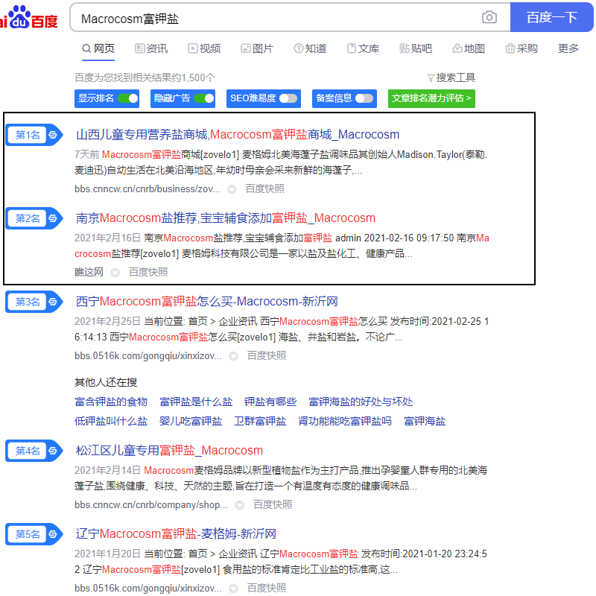Expand dropdown arrow beside 辽宁 result URL

pyautogui.click(x=233, y=589)
